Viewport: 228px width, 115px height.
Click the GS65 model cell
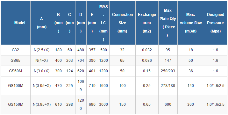tap(16, 60)
